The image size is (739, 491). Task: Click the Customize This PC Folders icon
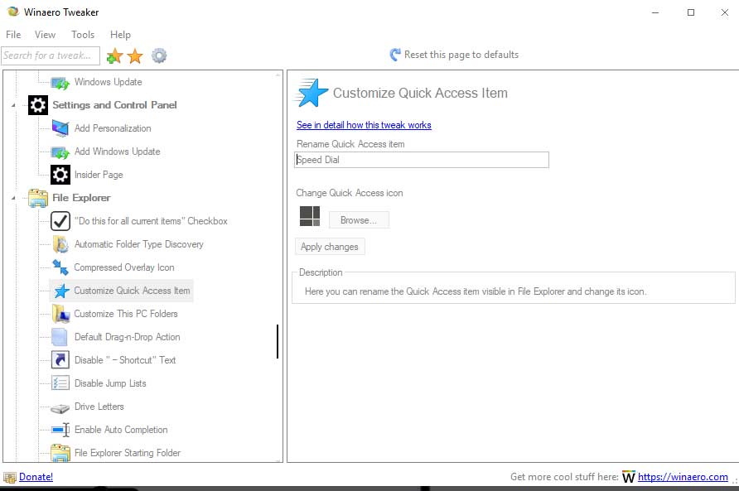(60, 314)
